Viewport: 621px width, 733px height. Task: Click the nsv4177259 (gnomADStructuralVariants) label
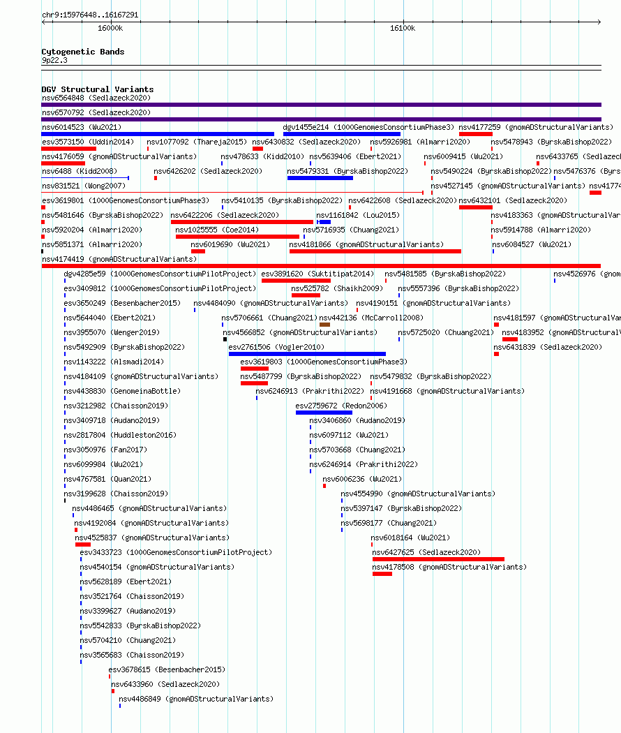535,127
